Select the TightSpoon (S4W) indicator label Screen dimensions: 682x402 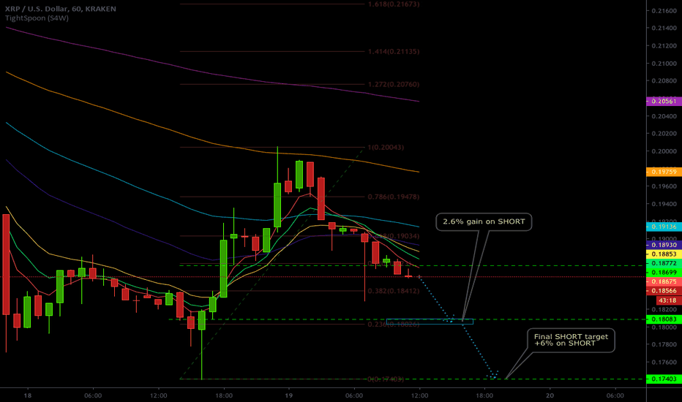[x=37, y=18]
